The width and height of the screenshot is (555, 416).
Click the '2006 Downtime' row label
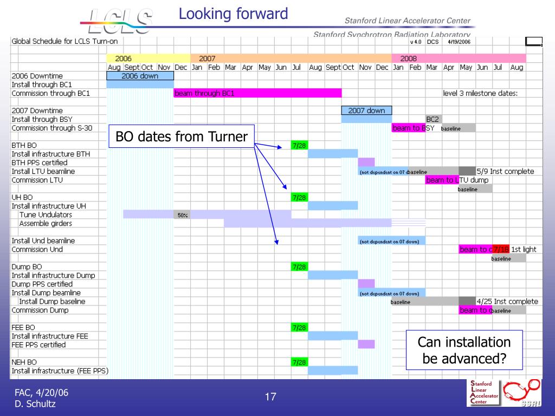pos(37,76)
